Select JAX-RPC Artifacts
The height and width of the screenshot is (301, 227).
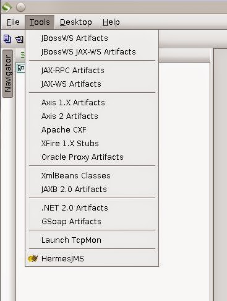[92, 71]
